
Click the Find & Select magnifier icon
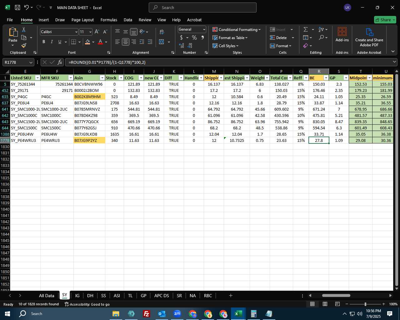point(321,37)
